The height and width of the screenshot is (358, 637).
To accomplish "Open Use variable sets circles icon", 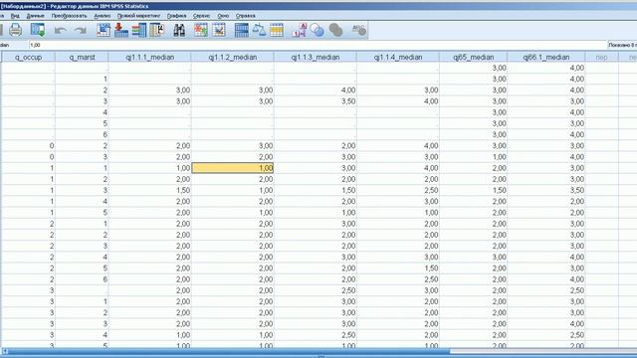I will click(x=317, y=30).
